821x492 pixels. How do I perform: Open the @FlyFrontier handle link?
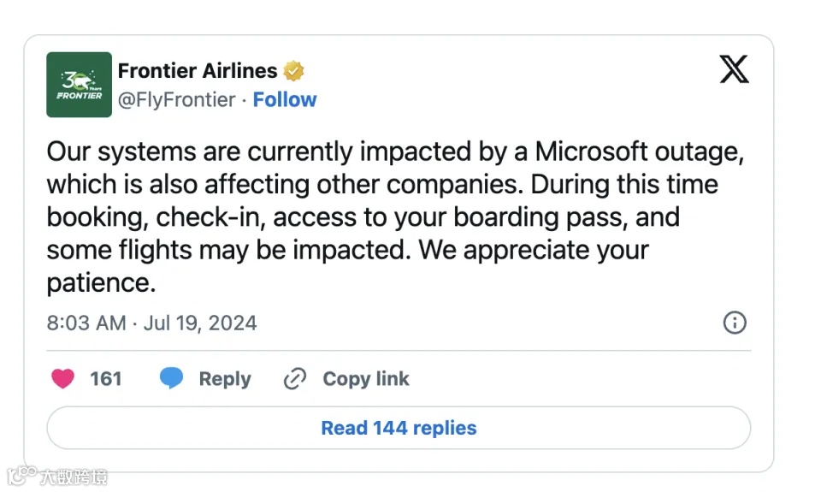[176, 100]
